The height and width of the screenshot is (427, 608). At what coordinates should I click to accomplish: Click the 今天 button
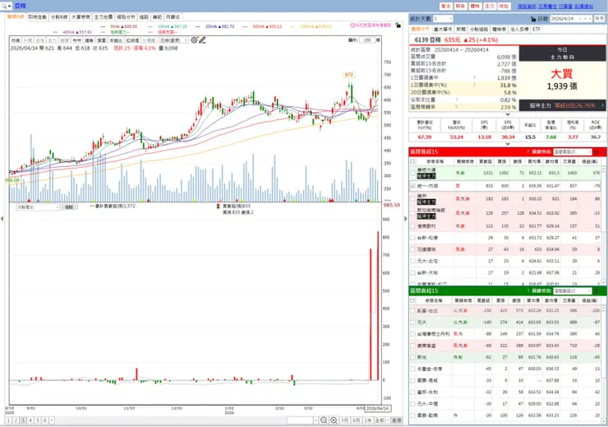click(x=600, y=19)
